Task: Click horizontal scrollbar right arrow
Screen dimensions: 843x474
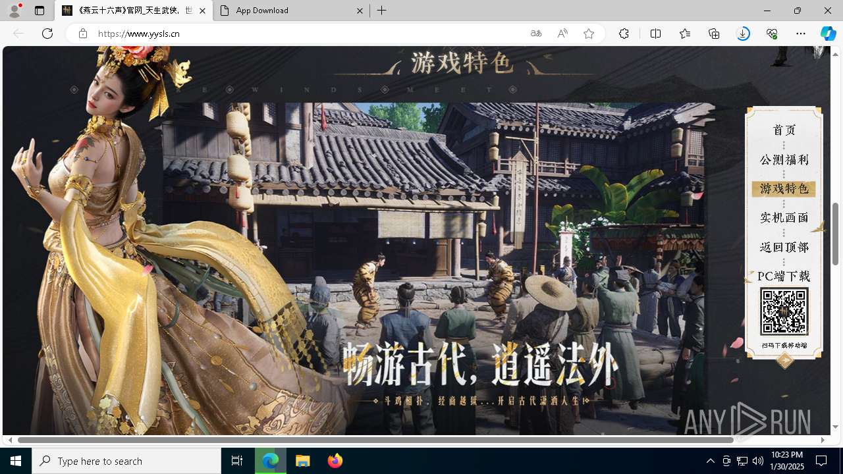Action: [823, 440]
